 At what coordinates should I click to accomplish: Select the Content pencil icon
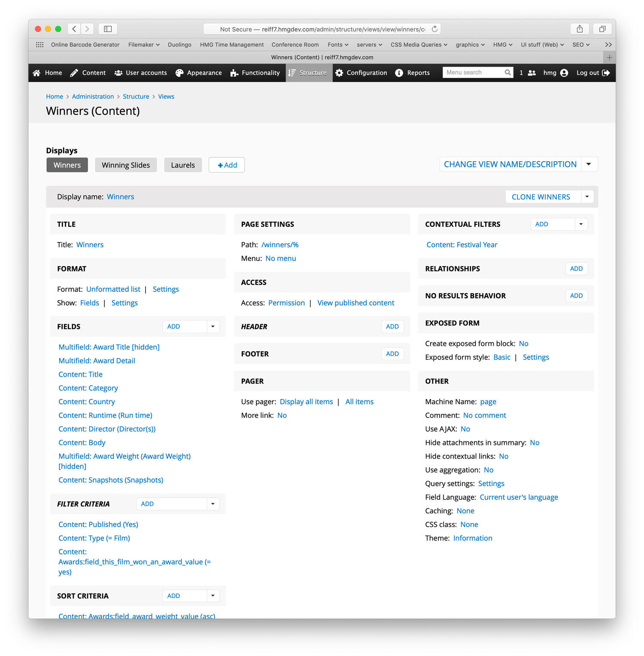[x=74, y=73]
